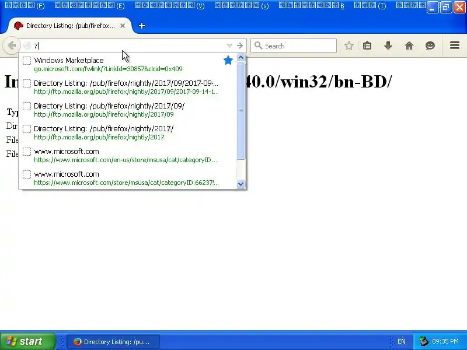Select suggestion /pub/firefox/nightly/2017/
This screenshot has height=350, width=467.
pos(128,133)
